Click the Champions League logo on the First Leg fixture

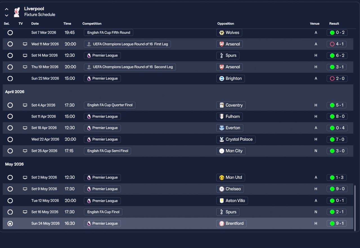[89, 44]
